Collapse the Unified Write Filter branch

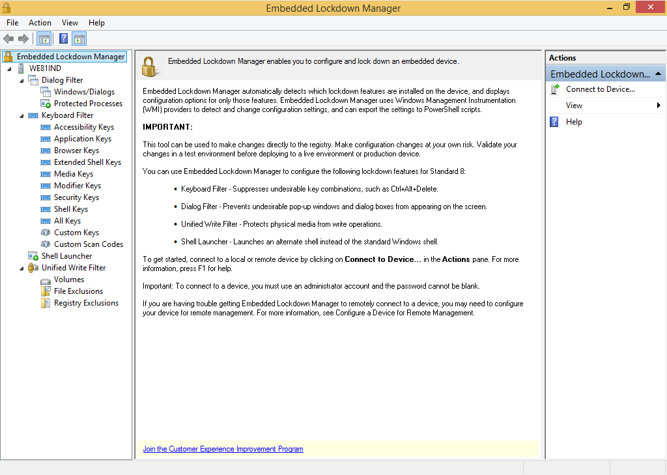(x=21, y=268)
